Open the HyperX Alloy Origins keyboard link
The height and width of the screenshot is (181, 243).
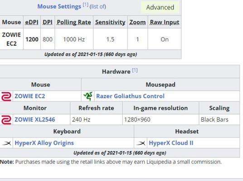pos(44,143)
